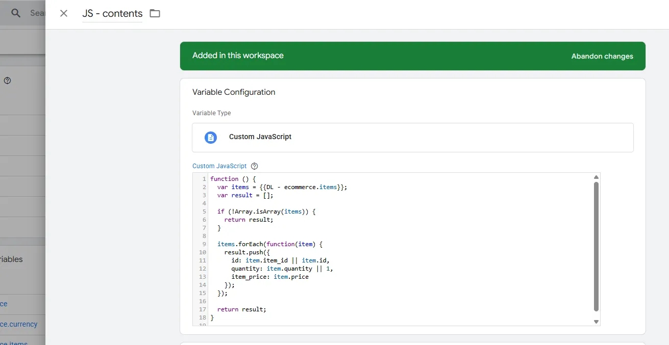Edit the variable name JS - contents
669x345 pixels.
112,14
